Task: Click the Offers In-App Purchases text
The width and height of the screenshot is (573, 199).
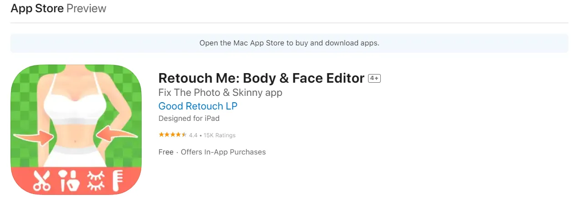Action: 223,152
